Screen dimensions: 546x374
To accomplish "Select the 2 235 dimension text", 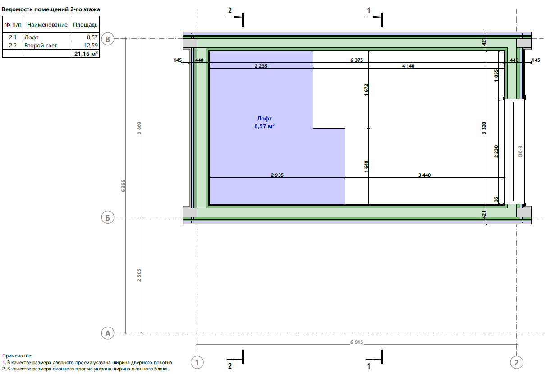I will [x=262, y=66].
